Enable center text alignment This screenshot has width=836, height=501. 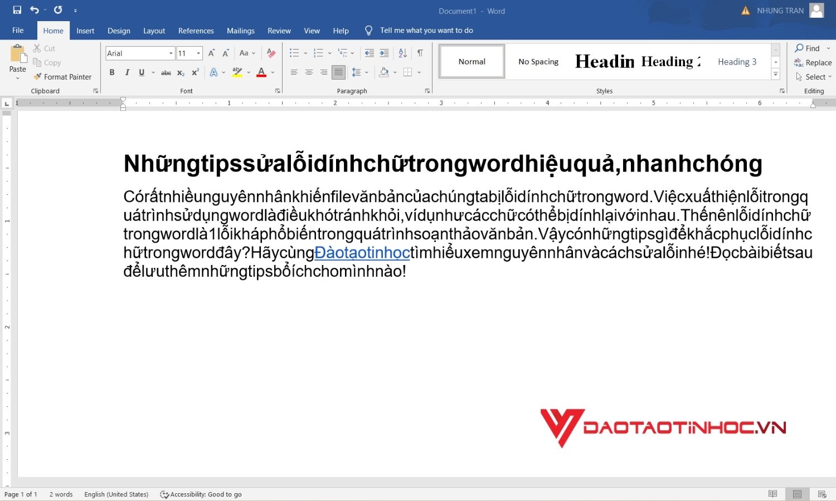tap(309, 72)
